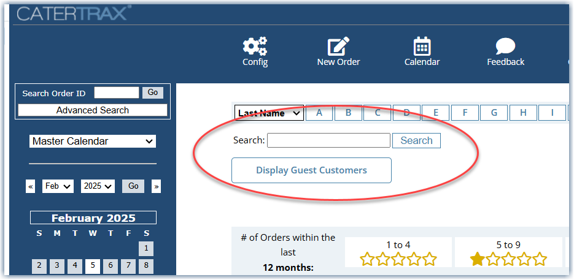The height and width of the screenshot is (280, 574).
Task: Open the Master Calendar dropdown
Action: click(x=93, y=141)
